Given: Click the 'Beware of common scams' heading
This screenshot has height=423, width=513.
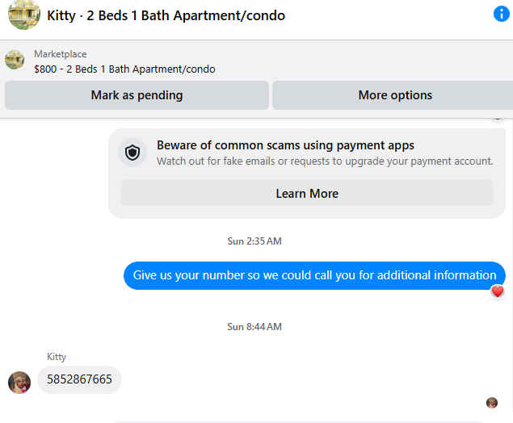Looking at the screenshot, I should (285, 145).
